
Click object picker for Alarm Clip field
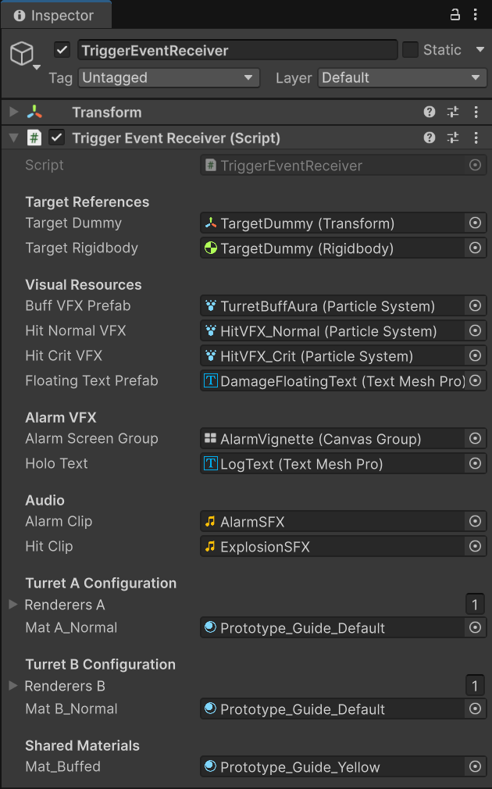point(475,522)
